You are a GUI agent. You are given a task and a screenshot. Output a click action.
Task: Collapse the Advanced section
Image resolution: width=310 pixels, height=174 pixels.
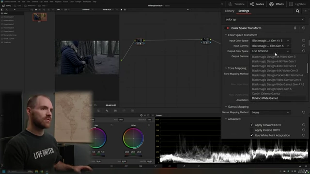226,119
